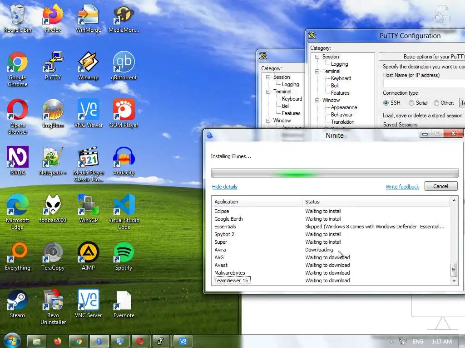
Task: Open the Microsoft Edge desktop shortcut
Action: [x=18, y=212]
